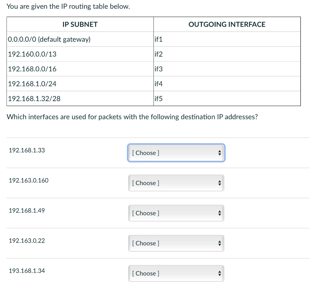Viewport: 315px width, 286px height.
Task: Open the dropdown for 192.163.0.160
Action: pyautogui.click(x=176, y=183)
